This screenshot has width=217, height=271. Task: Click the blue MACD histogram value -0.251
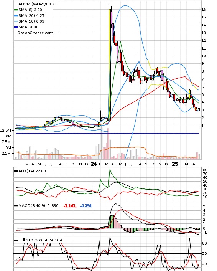pos(86,206)
